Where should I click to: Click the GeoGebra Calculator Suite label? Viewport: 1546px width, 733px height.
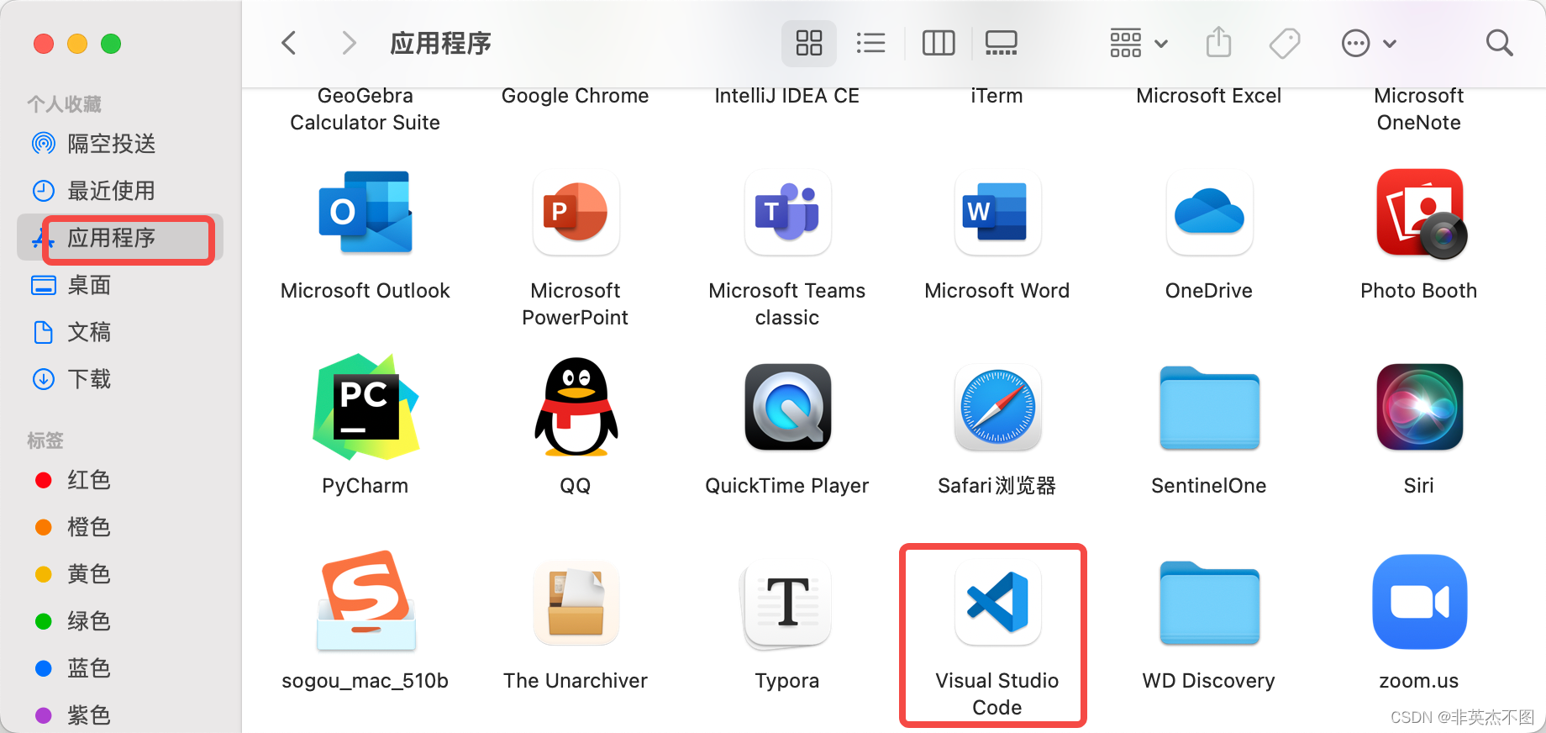coord(365,109)
